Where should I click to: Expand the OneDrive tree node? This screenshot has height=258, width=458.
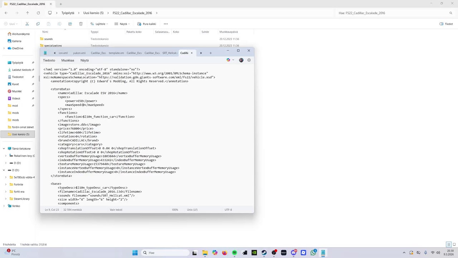(4, 48)
